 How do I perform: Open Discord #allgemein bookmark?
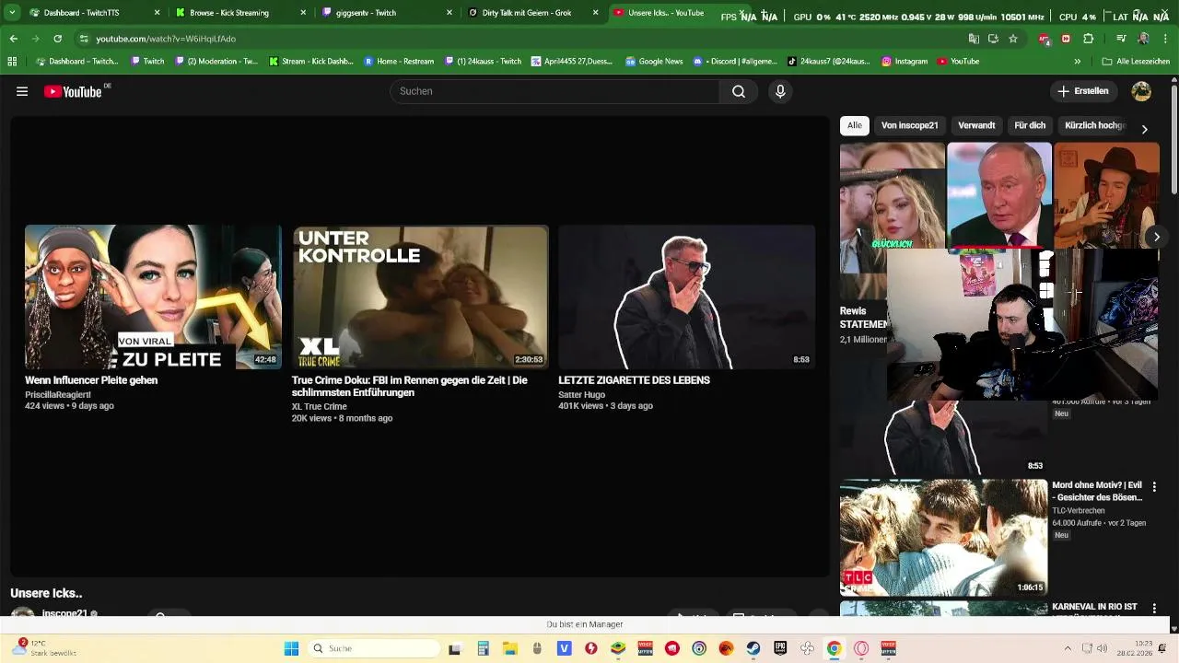pyautogui.click(x=735, y=62)
